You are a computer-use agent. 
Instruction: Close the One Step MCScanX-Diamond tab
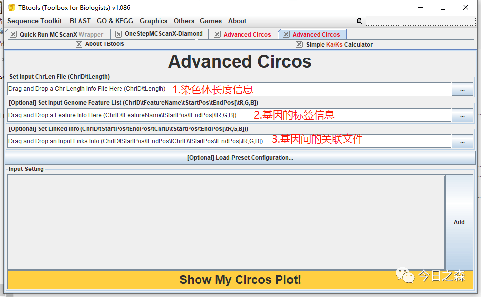[x=119, y=34]
